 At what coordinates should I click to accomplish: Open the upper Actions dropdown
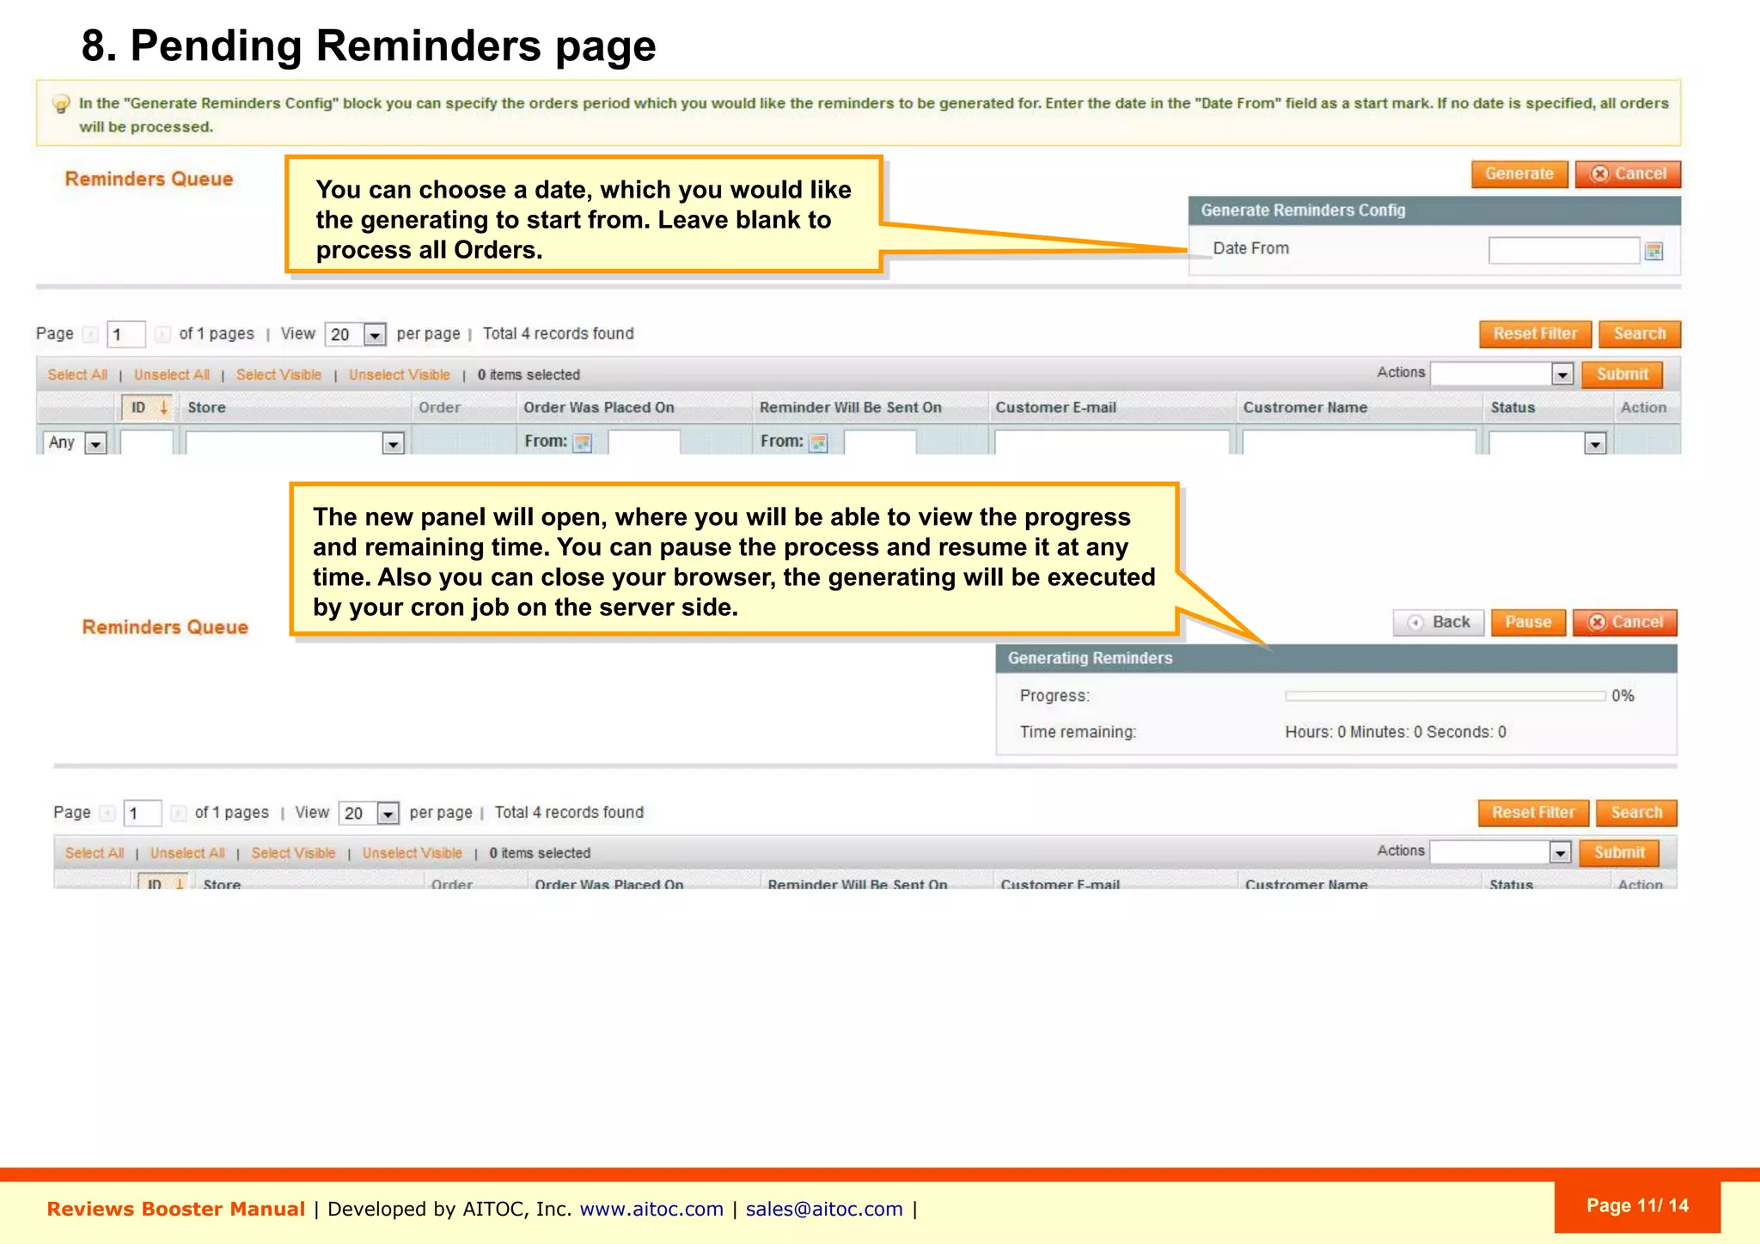[x=1502, y=374]
